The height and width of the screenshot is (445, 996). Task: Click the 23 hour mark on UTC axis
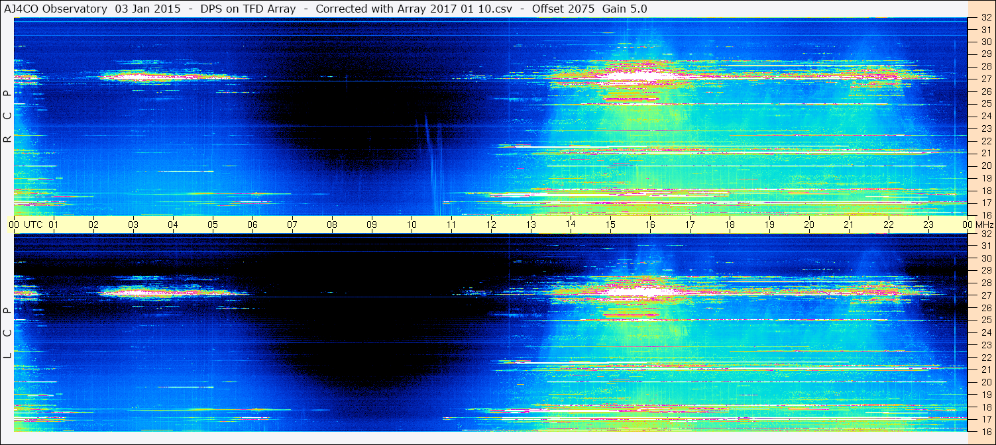(928, 224)
